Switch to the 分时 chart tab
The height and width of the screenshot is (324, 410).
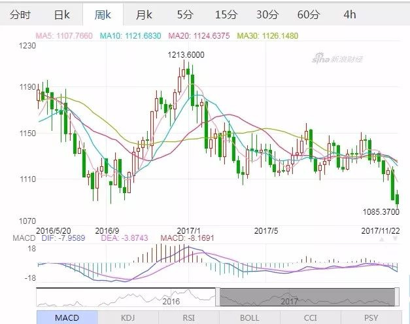point(20,14)
